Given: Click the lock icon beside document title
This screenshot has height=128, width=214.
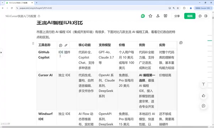Looking at the screenshot, I should coord(39,16).
